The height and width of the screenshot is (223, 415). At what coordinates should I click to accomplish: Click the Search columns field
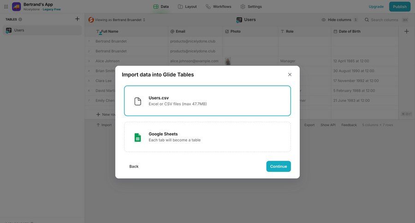[x=384, y=20]
